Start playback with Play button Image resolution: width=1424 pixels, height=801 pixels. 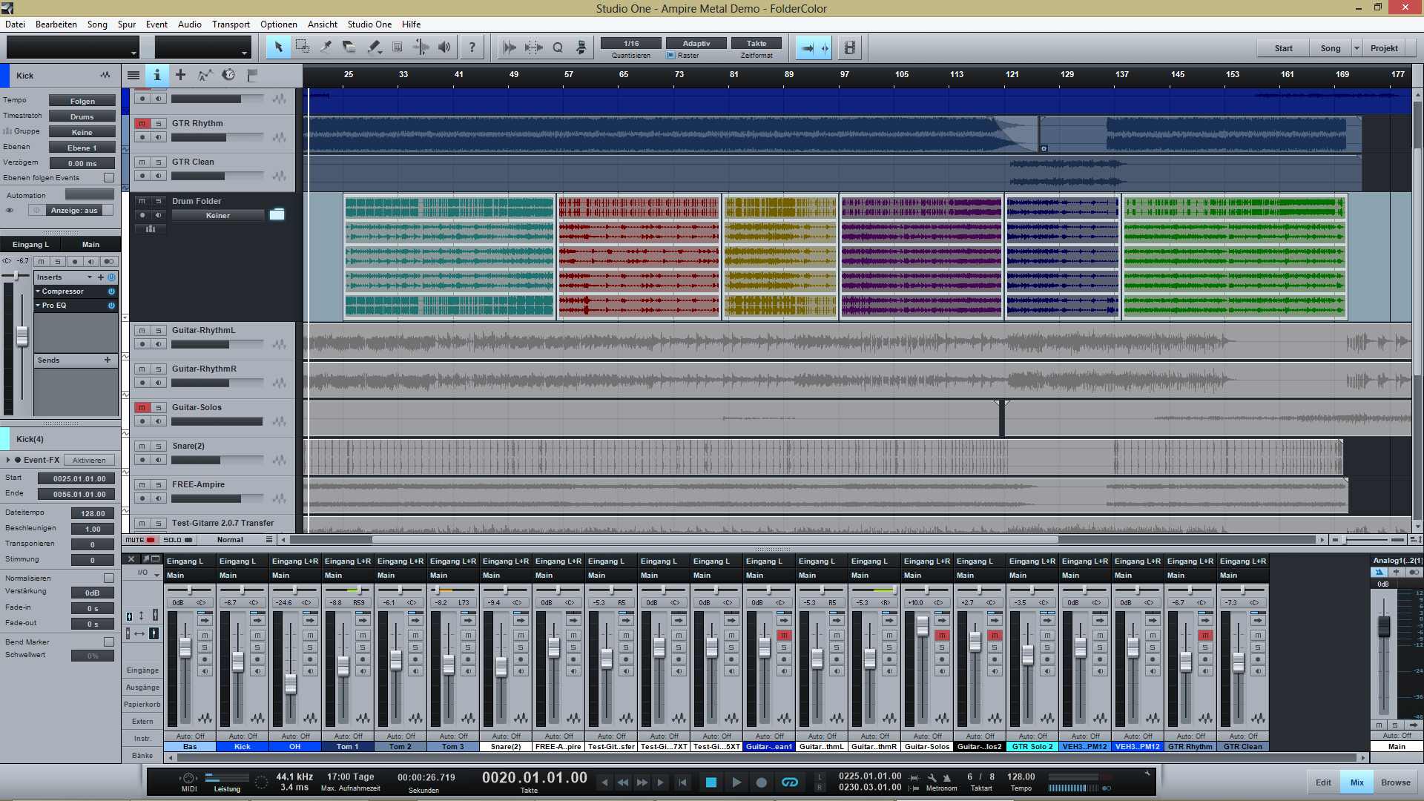coord(736,782)
